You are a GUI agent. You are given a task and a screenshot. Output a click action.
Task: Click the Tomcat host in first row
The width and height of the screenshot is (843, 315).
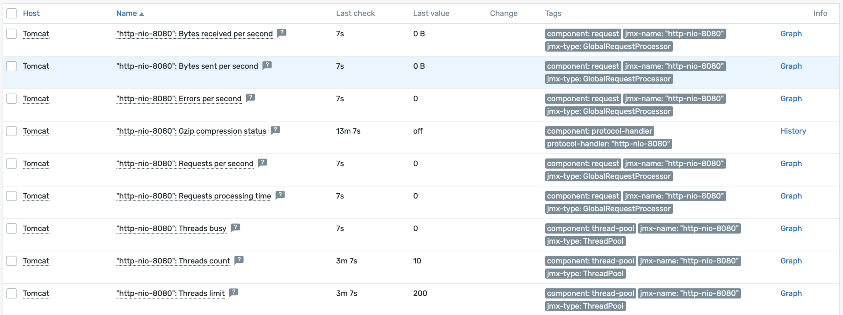pyautogui.click(x=36, y=34)
